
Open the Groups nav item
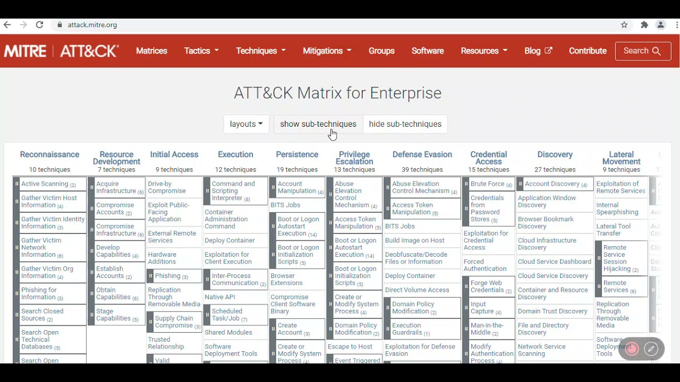pos(381,51)
